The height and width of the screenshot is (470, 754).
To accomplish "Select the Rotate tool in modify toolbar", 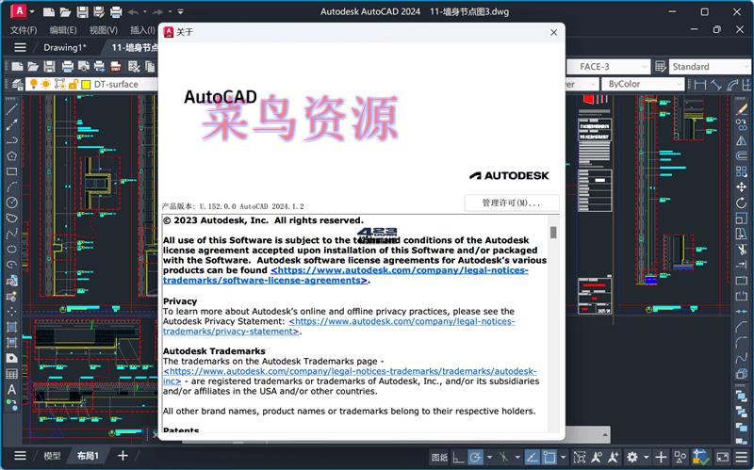I will coord(742,203).
